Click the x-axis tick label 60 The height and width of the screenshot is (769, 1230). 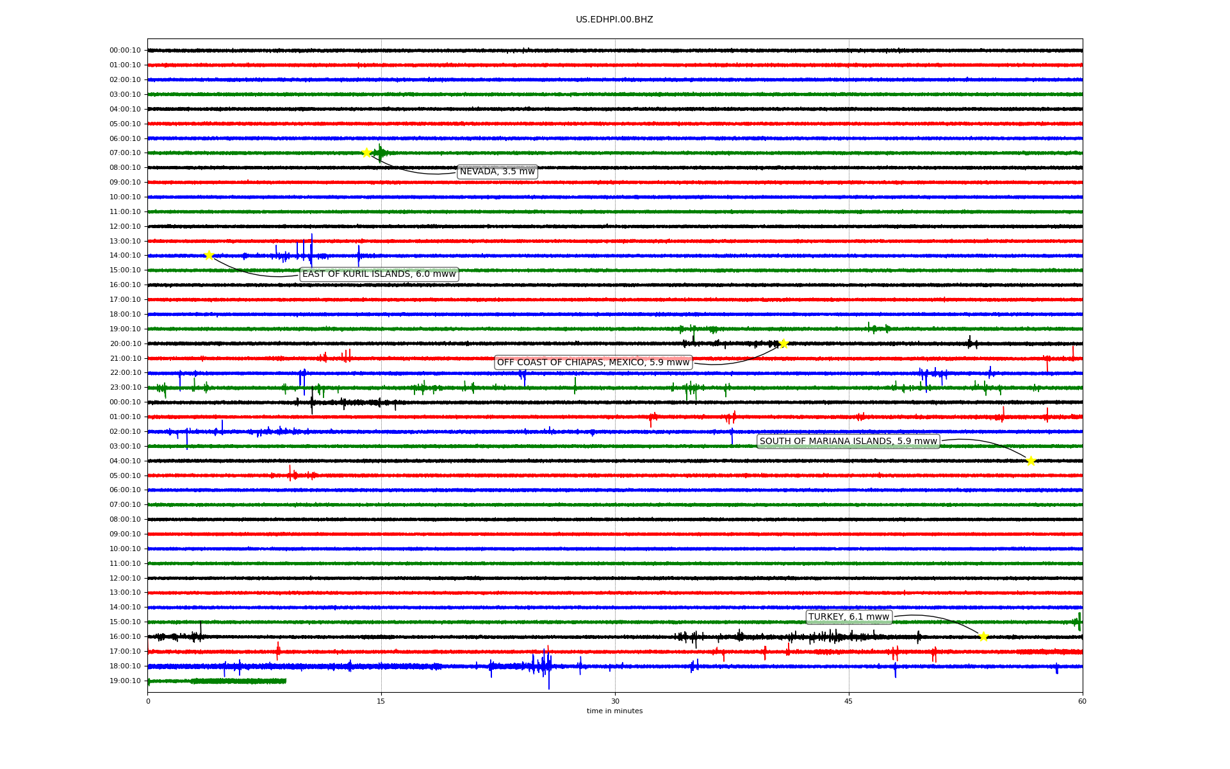point(1082,701)
